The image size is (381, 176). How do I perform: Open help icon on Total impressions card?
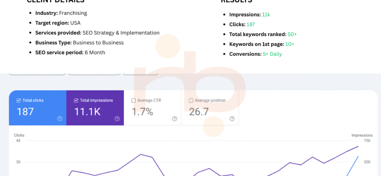[x=117, y=119]
